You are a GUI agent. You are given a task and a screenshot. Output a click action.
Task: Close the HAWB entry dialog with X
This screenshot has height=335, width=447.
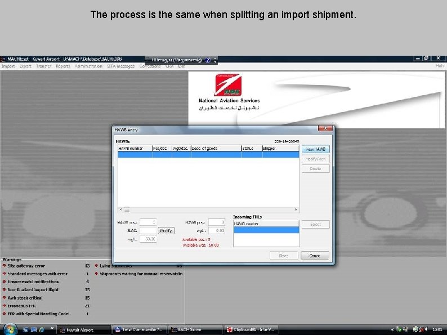tap(325, 128)
